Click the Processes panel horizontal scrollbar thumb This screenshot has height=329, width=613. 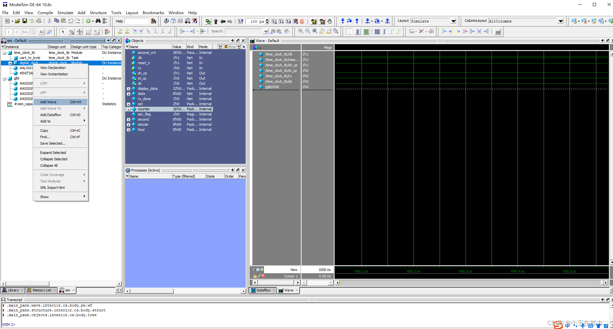(x=152, y=291)
